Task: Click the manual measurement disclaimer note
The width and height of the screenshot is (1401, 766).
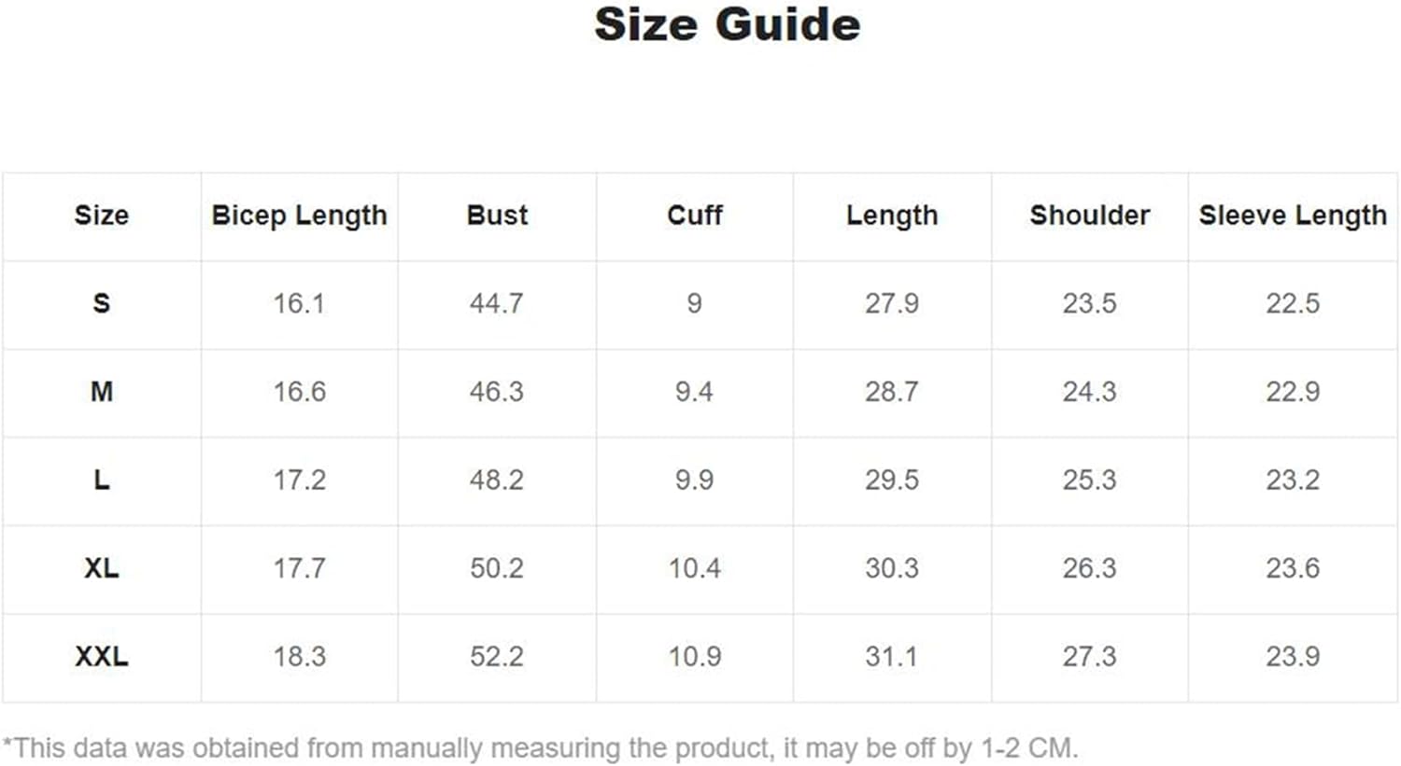Action: [x=540, y=747]
